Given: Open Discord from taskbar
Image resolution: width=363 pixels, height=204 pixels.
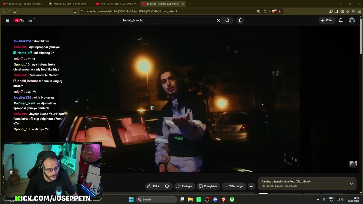Looking at the screenshot, I should click(x=215, y=199).
